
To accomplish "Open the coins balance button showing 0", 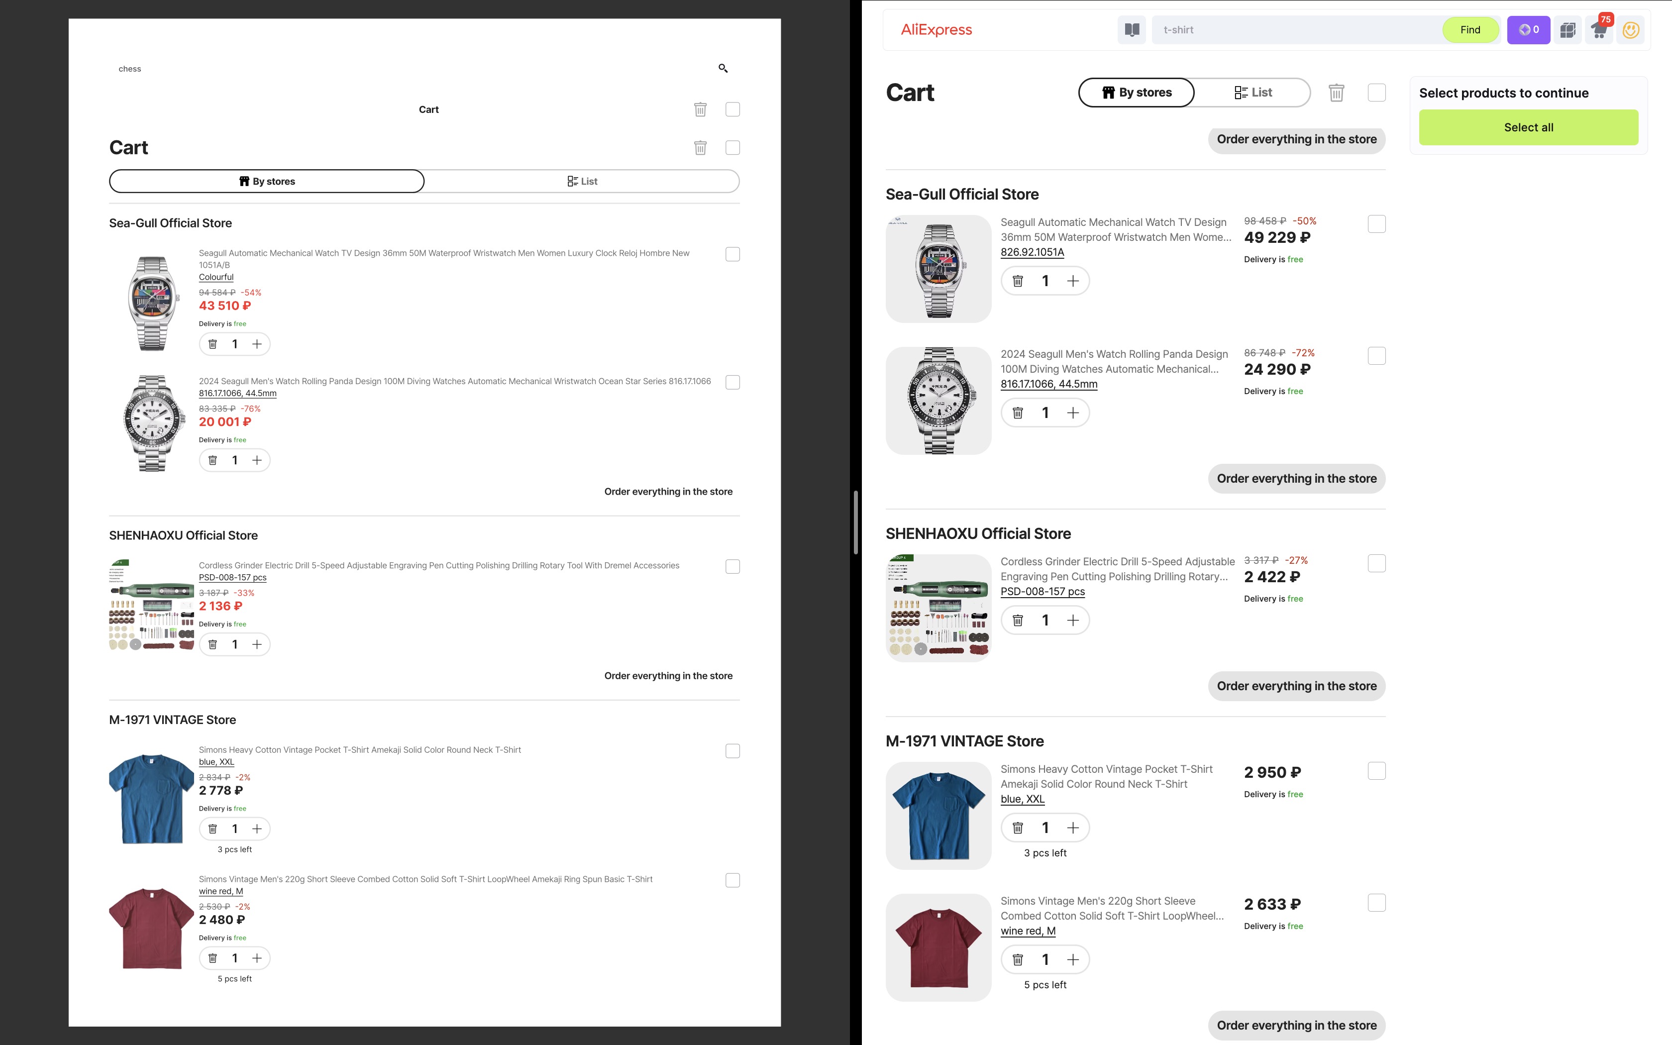I will point(1528,30).
